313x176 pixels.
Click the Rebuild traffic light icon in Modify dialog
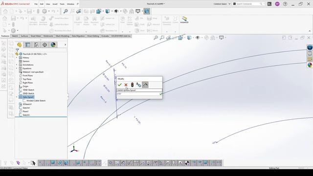pyautogui.click(x=132, y=85)
